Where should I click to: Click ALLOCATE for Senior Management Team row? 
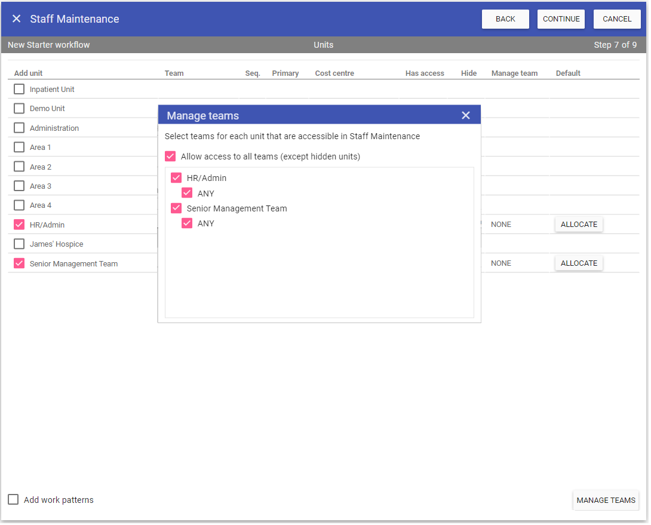coord(579,263)
